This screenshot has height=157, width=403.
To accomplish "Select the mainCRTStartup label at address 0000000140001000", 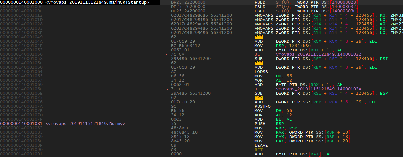I will (x=97, y=2).
